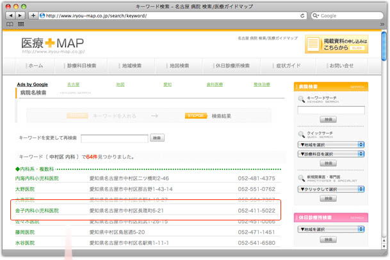Image resolution: width=390 pixels, height=260 pixels.
Task: Click the 内科系・複数科 section heading
Action: tap(35, 169)
